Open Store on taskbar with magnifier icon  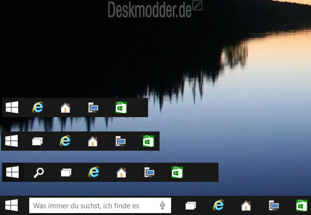click(177, 172)
